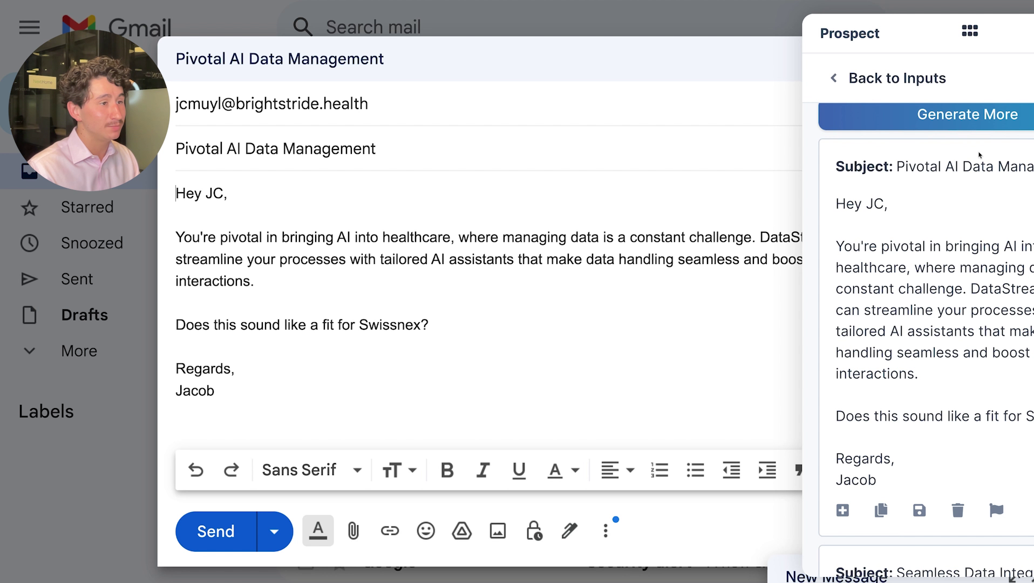
Task: Click the generated email Subject line text
Action: click(935, 167)
